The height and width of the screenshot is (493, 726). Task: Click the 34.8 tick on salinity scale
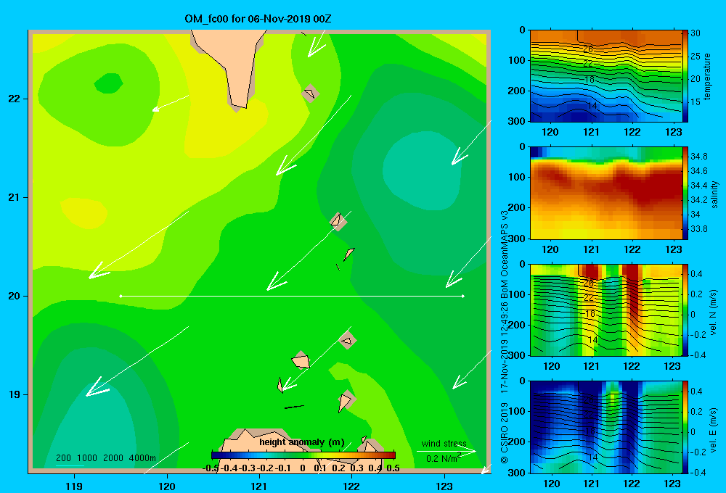point(698,157)
